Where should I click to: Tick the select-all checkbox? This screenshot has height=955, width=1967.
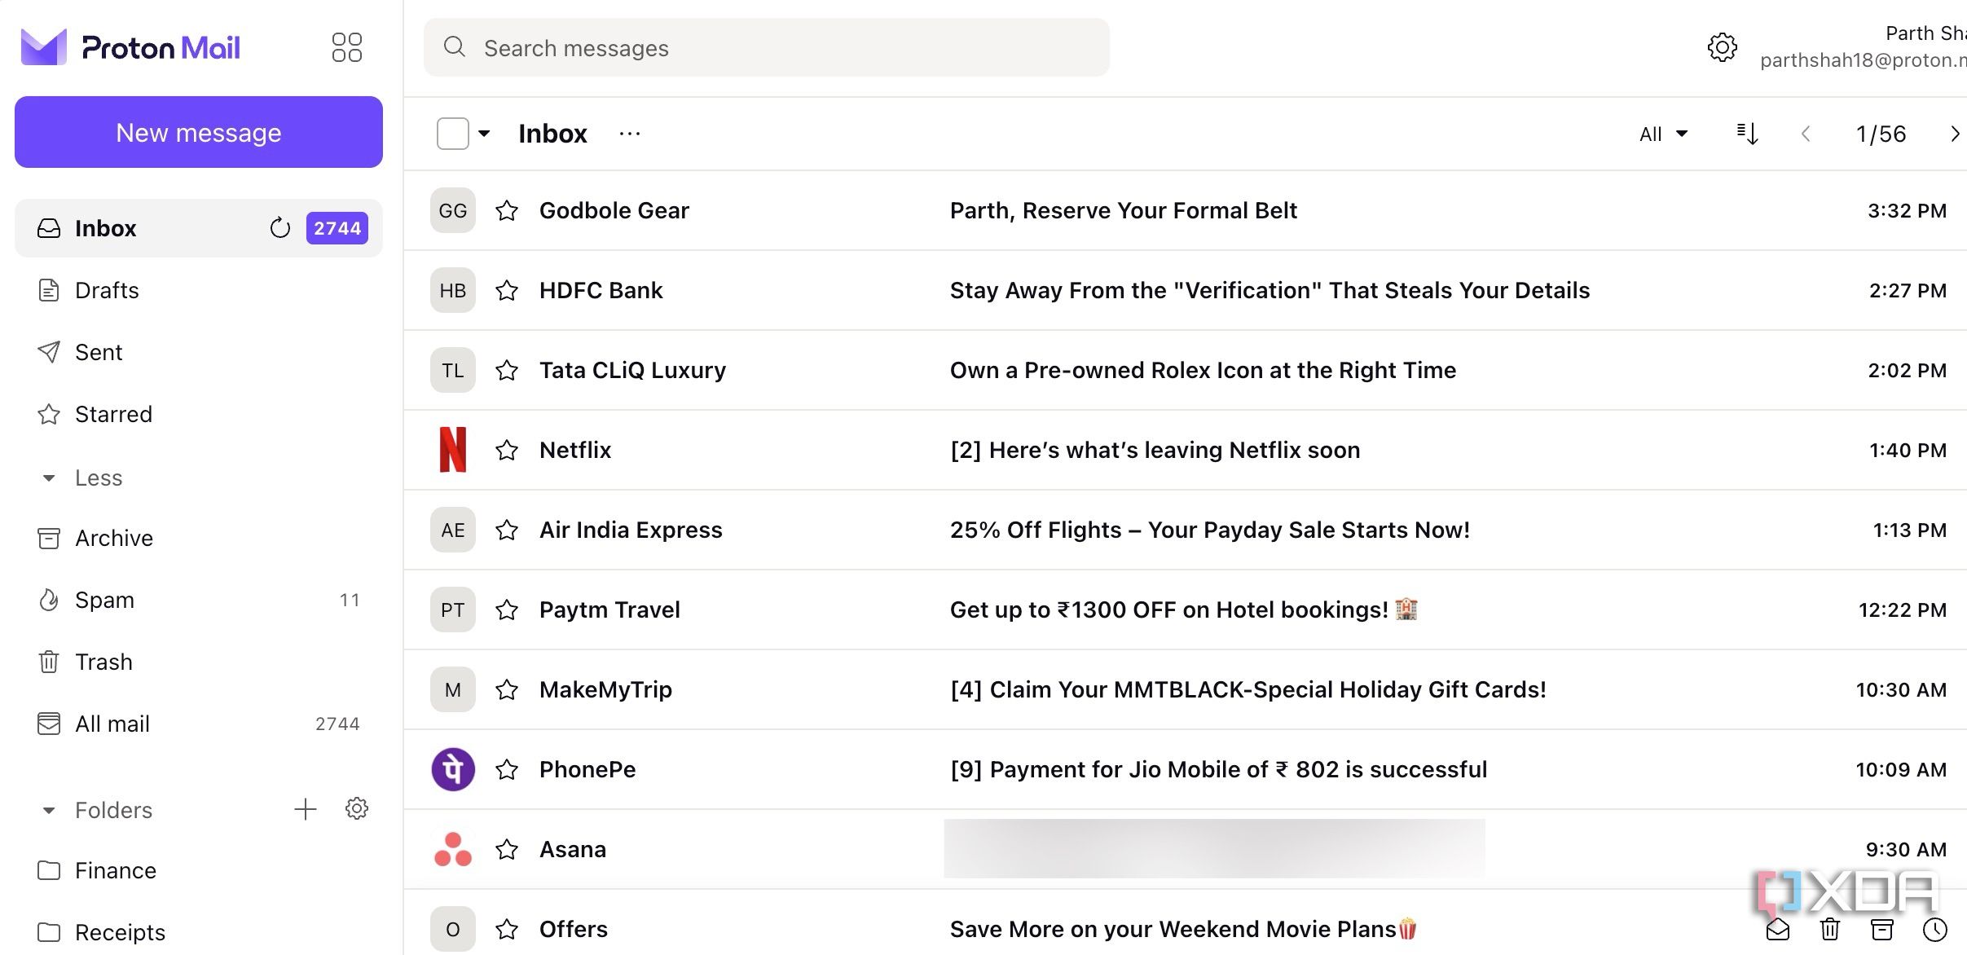coord(453,134)
